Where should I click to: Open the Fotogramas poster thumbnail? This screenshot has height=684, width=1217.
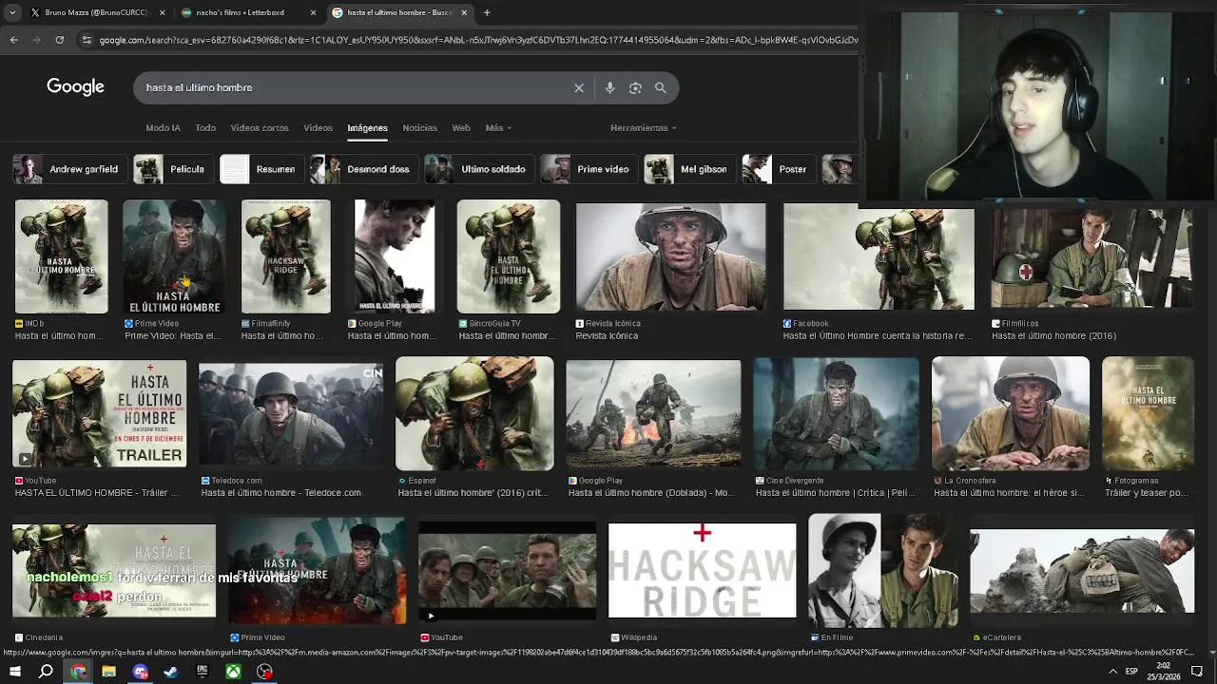[x=1148, y=413]
